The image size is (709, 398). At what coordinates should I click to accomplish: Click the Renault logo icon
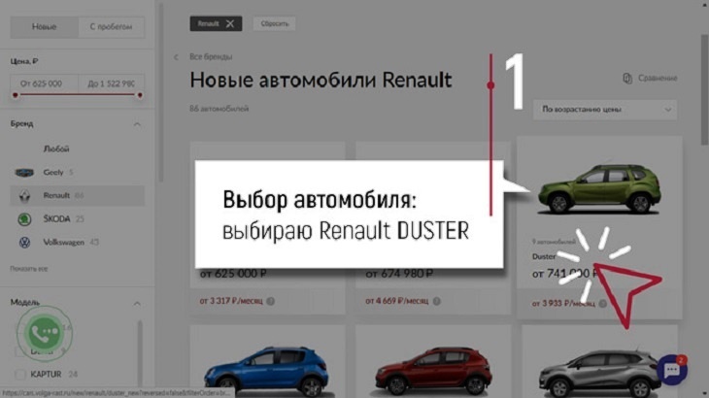point(24,196)
